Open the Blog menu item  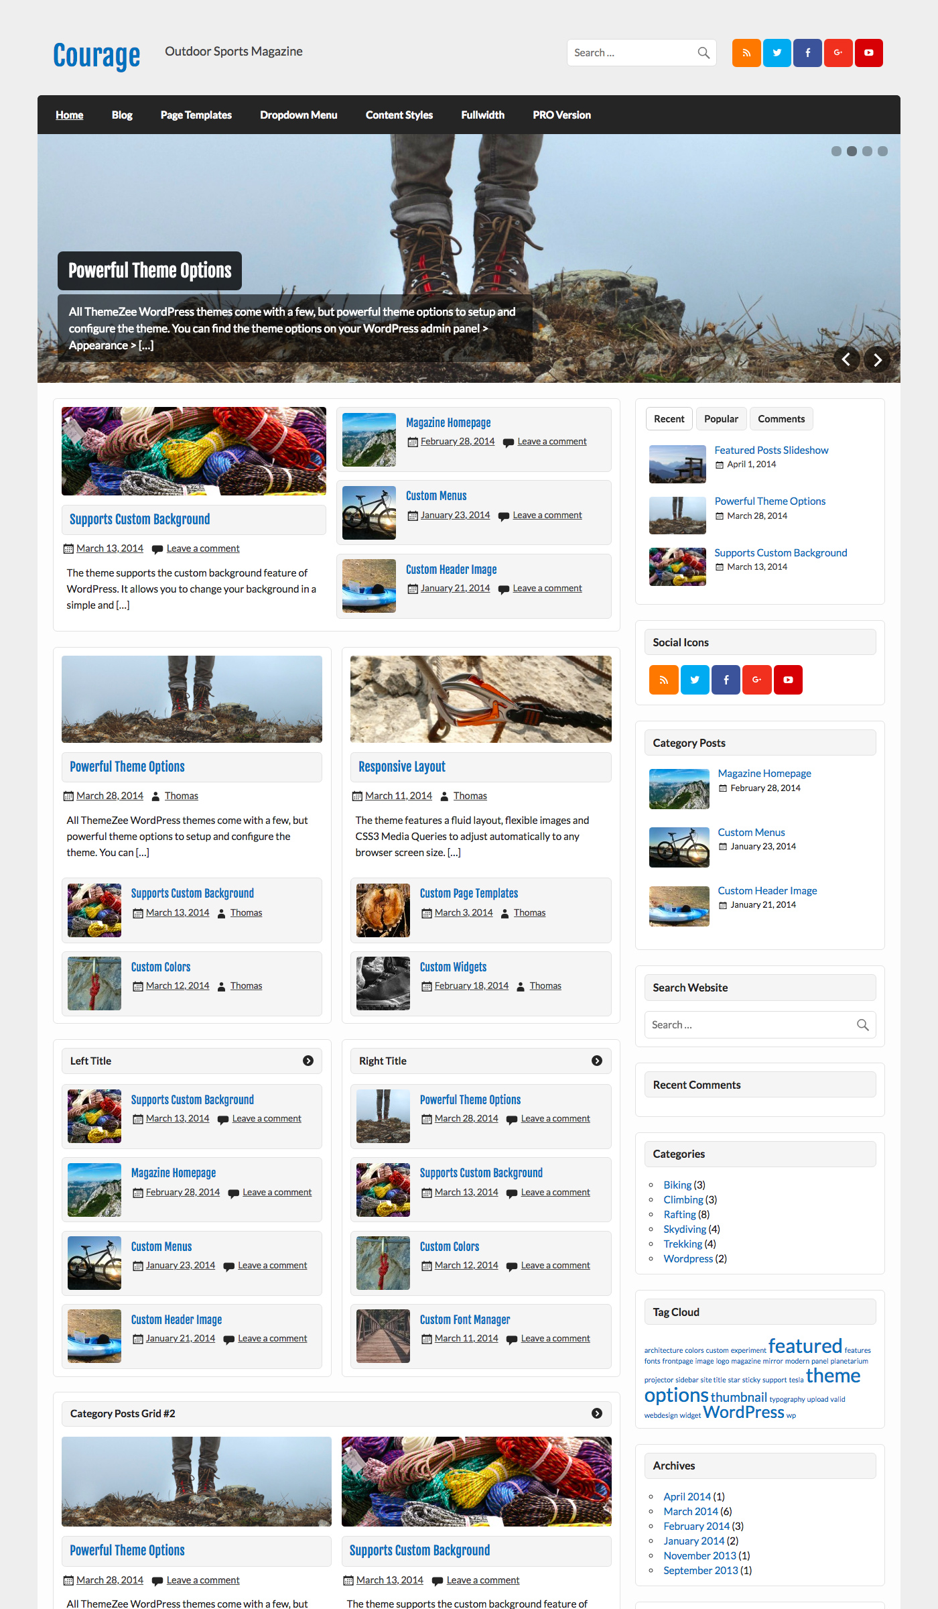(122, 115)
